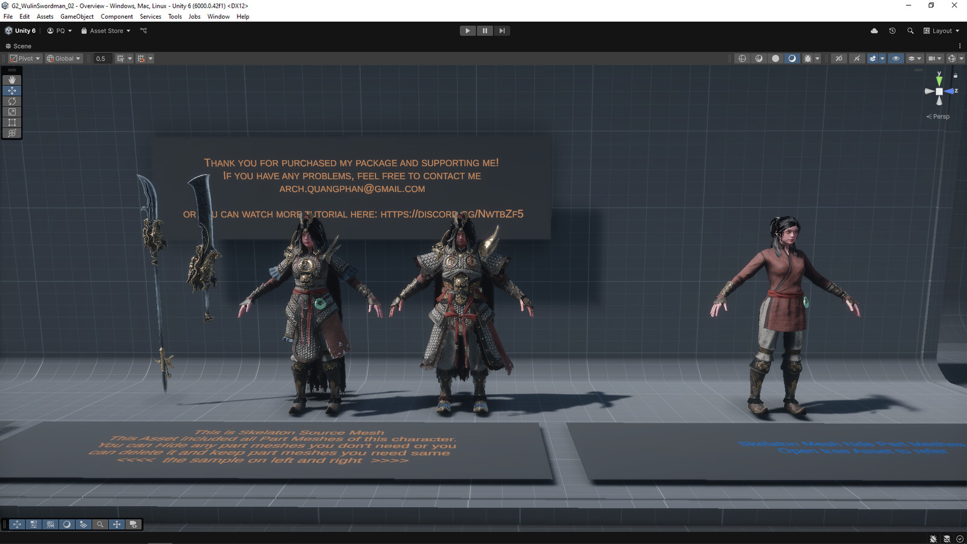Toggle scene lighting button

tap(856, 59)
